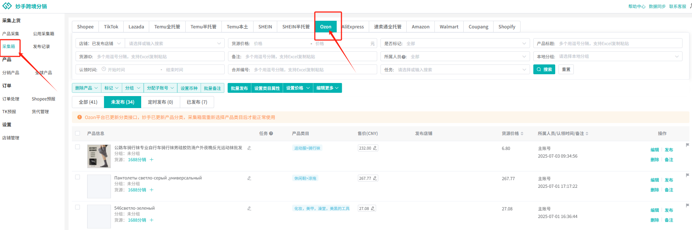Click the 运动服>骑行袜 category tag

pos(308,148)
